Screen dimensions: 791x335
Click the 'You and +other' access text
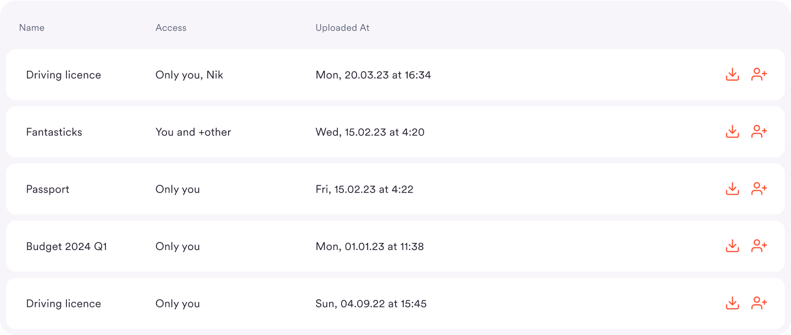click(x=193, y=132)
